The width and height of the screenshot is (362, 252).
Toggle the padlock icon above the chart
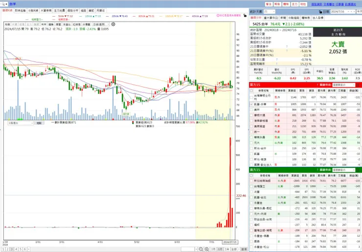[x=245, y=16]
